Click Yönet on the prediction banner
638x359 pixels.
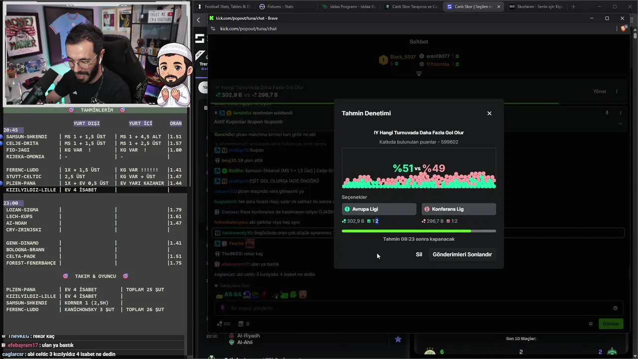pos(600,91)
